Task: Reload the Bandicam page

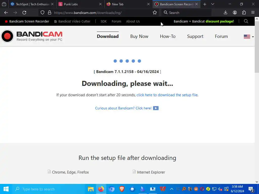Action: tap(24, 13)
